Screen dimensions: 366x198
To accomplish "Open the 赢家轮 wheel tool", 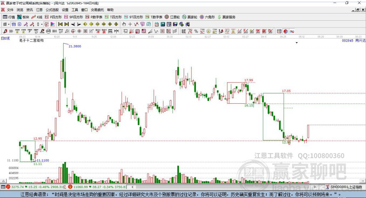I will click(190, 17).
